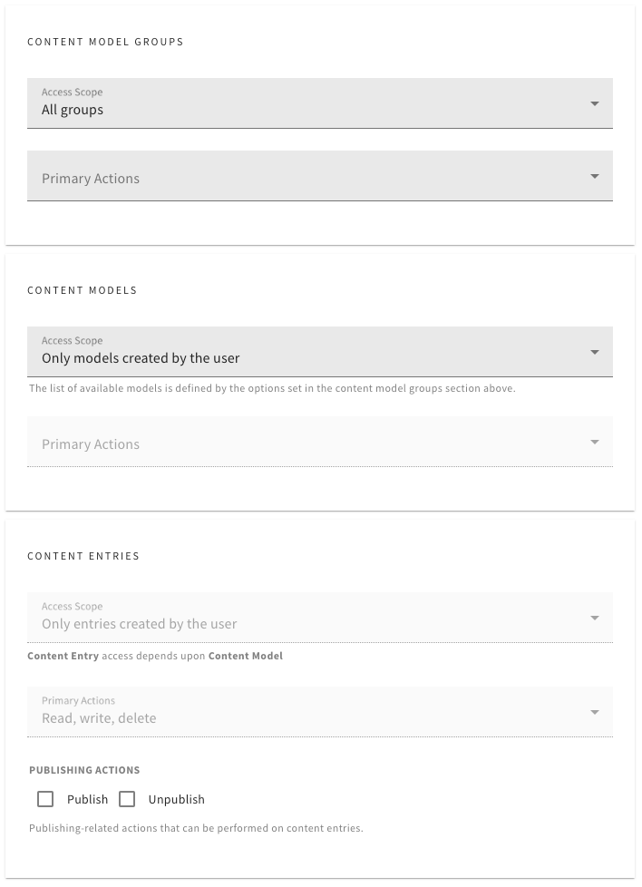Screen dimensions: 642x887
Task: Open Content Models Access Scope dropdown
Action: tap(319, 351)
